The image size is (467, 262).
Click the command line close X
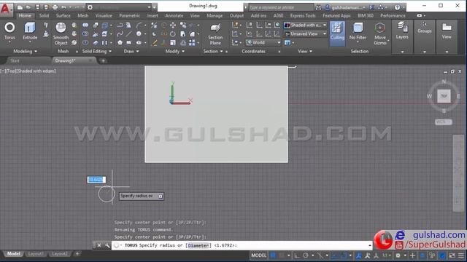point(99,245)
